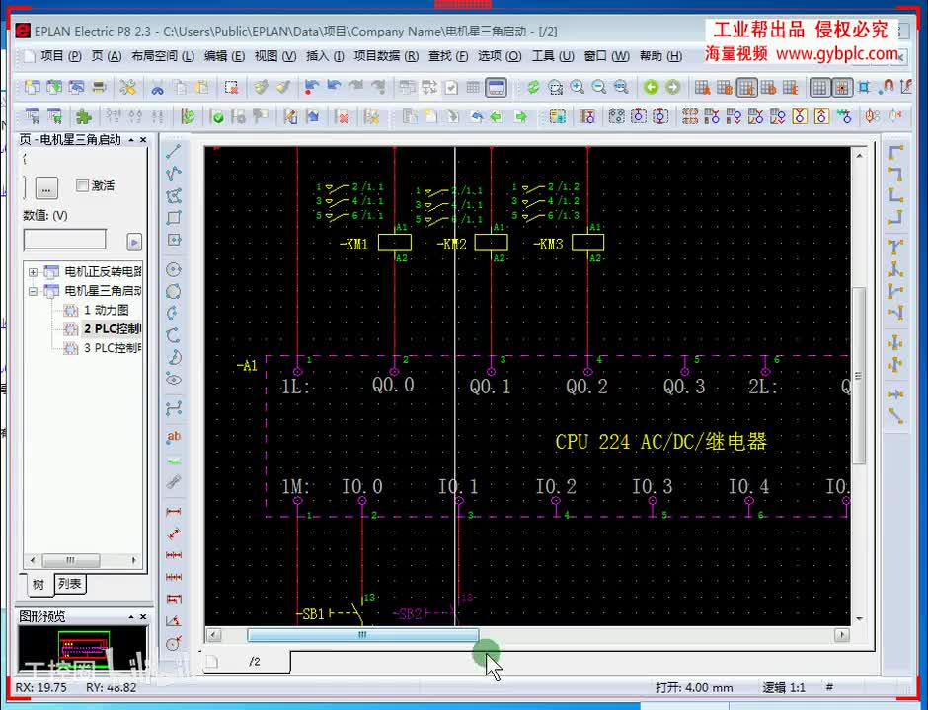Viewport: 928px width, 710px height.
Task: Click the dropdown arrow of 页 panel header
Action: point(130,140)
